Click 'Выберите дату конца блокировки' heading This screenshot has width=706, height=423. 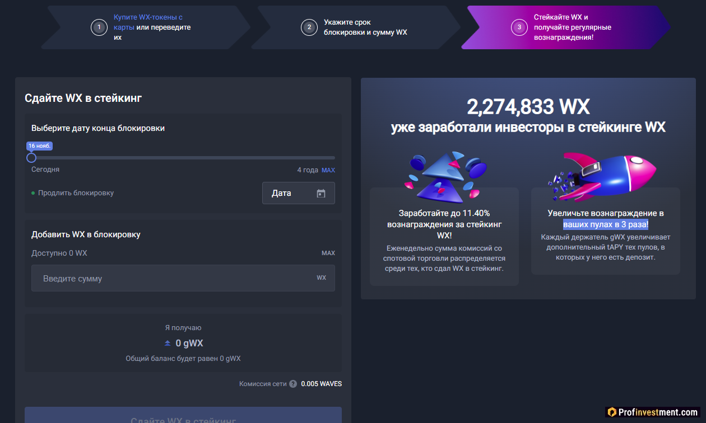pos(98,128)
